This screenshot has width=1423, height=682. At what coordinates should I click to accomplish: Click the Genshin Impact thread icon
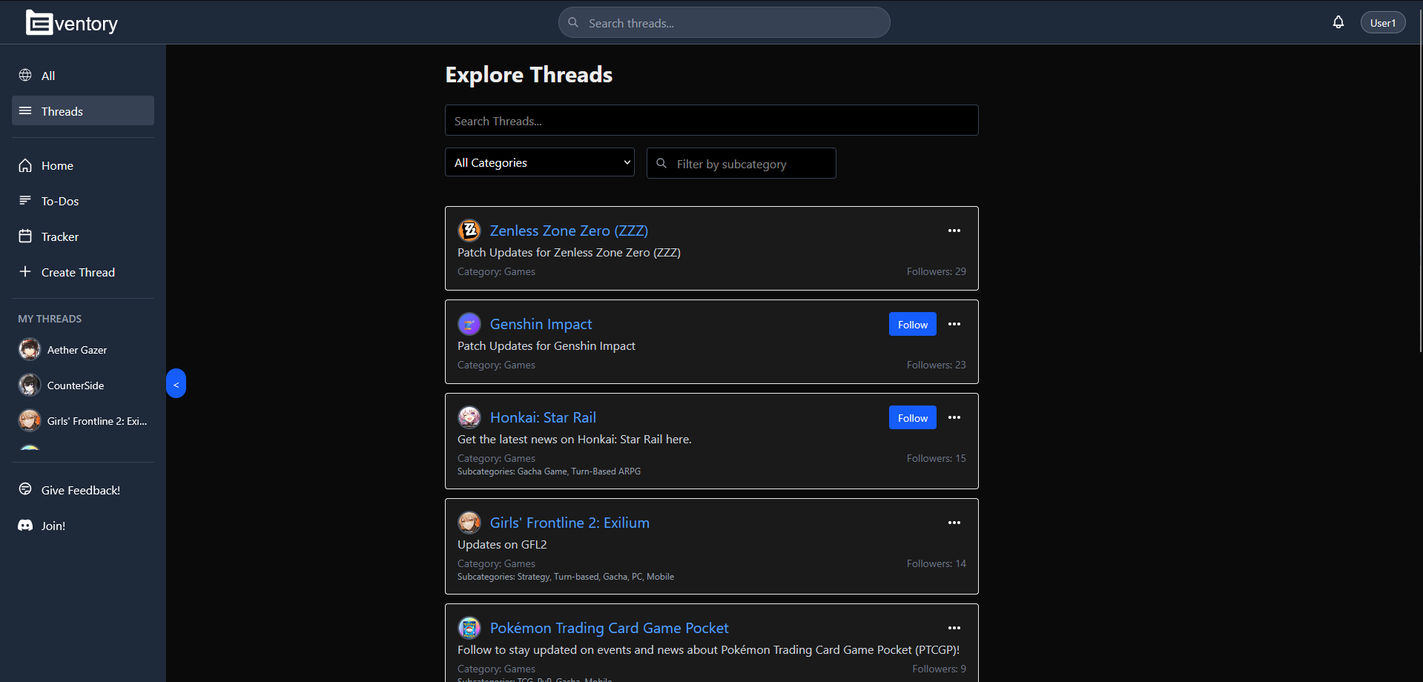pyautogui.click(x=469, y=324)
